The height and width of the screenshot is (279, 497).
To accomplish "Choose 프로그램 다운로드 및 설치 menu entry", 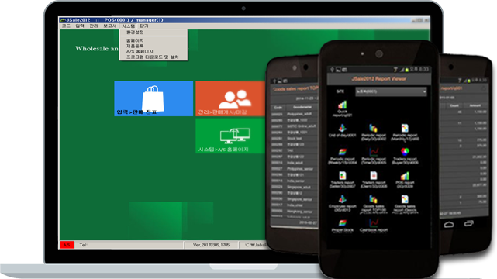I will click(x=153, y=57).
